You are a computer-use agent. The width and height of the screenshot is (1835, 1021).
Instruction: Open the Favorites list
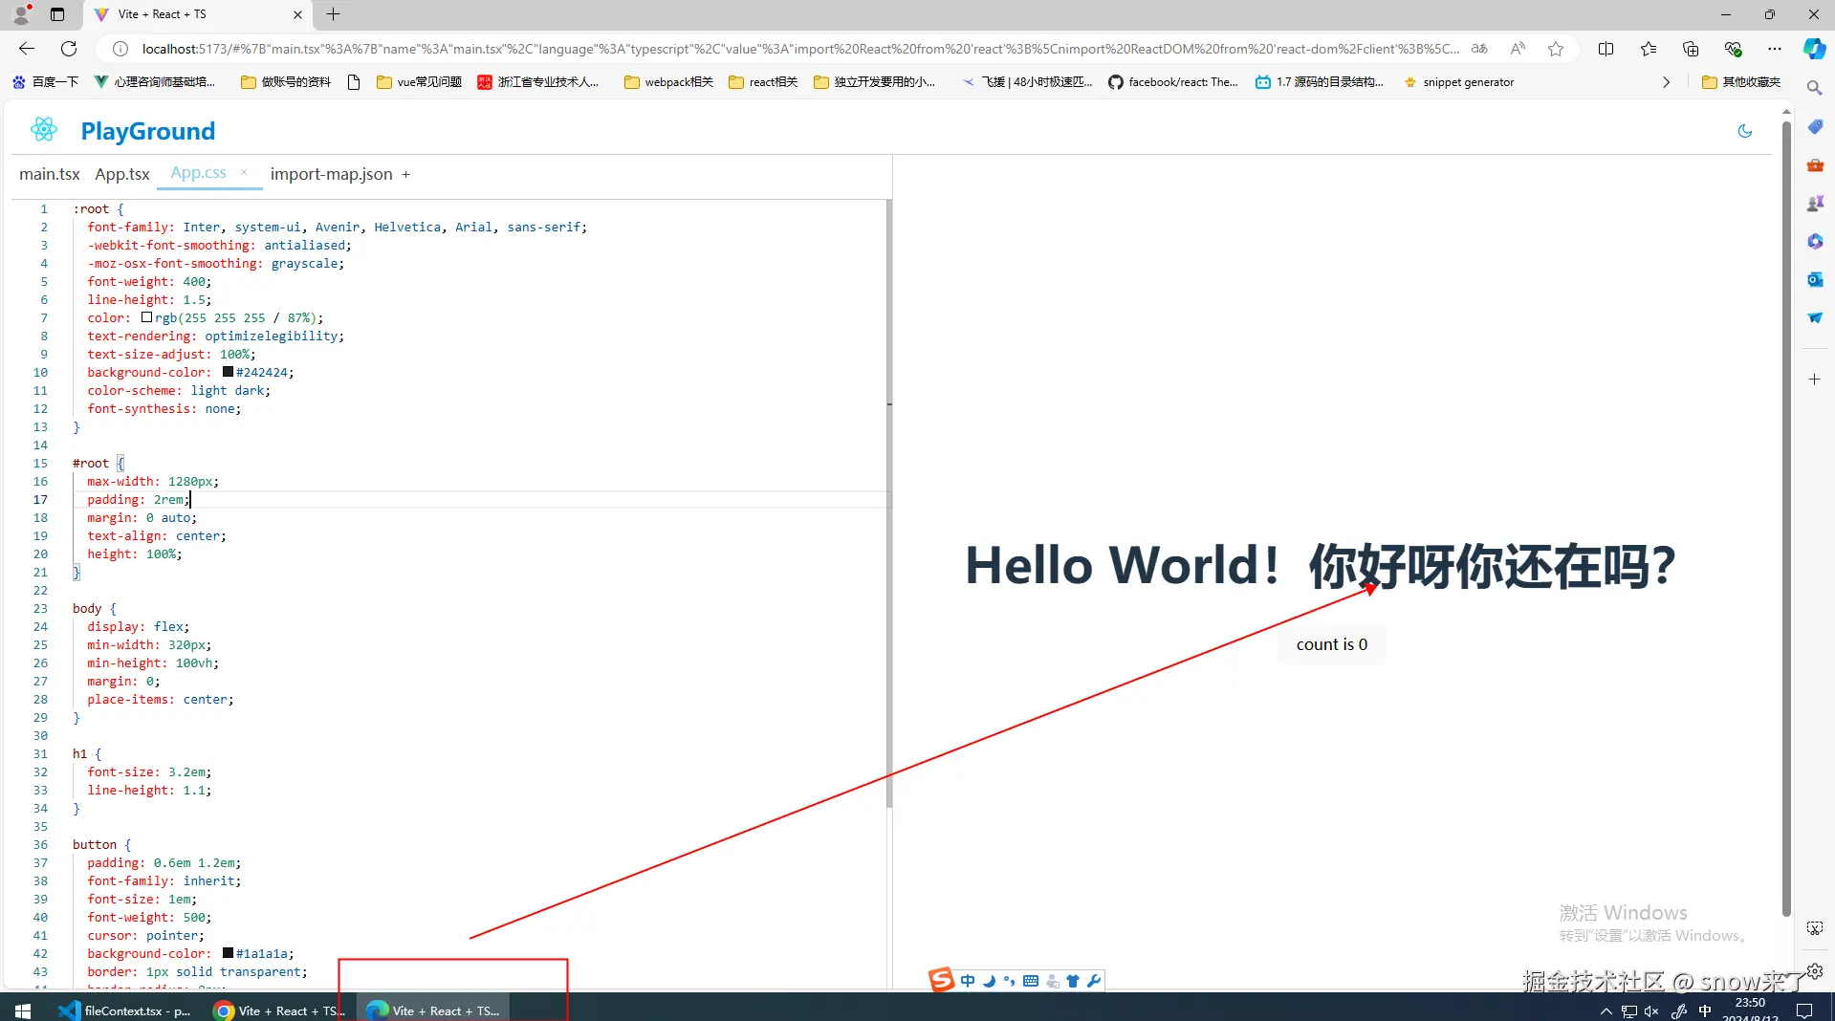coord(1649,49)
